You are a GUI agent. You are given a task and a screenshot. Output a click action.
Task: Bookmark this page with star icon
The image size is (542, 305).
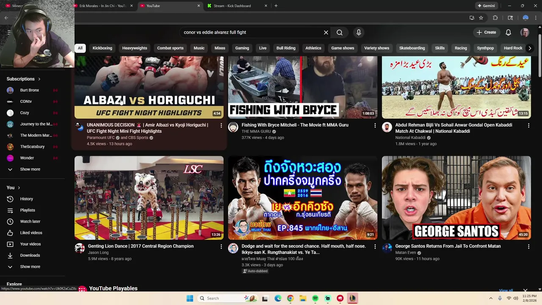(481, 18)
